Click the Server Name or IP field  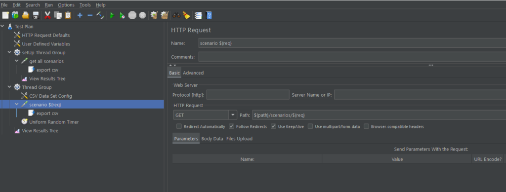click(x=420, y=95)
